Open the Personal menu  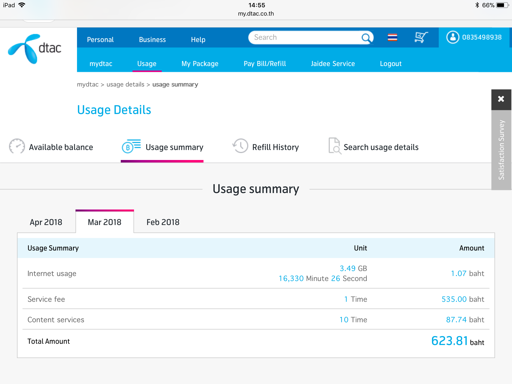tap(100, 39)
